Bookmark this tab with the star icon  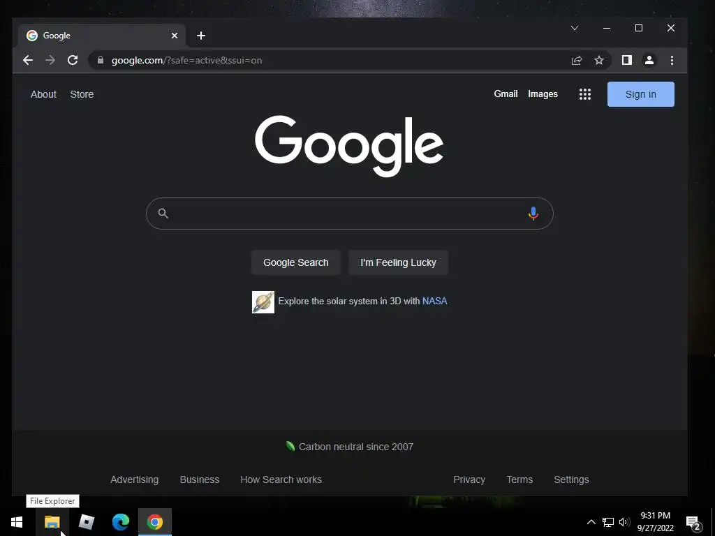tap(599, 60)
